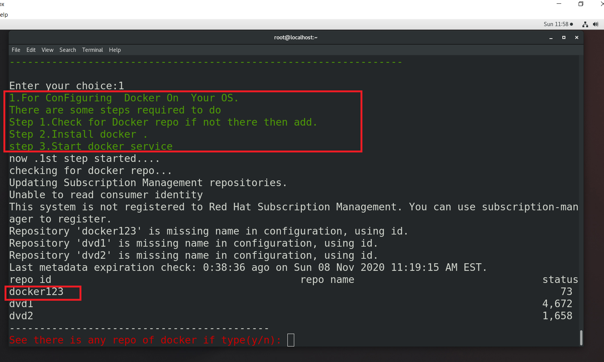
Task: Click 'Repository 'docker123' is missing name' line
Action: [209, 231]
